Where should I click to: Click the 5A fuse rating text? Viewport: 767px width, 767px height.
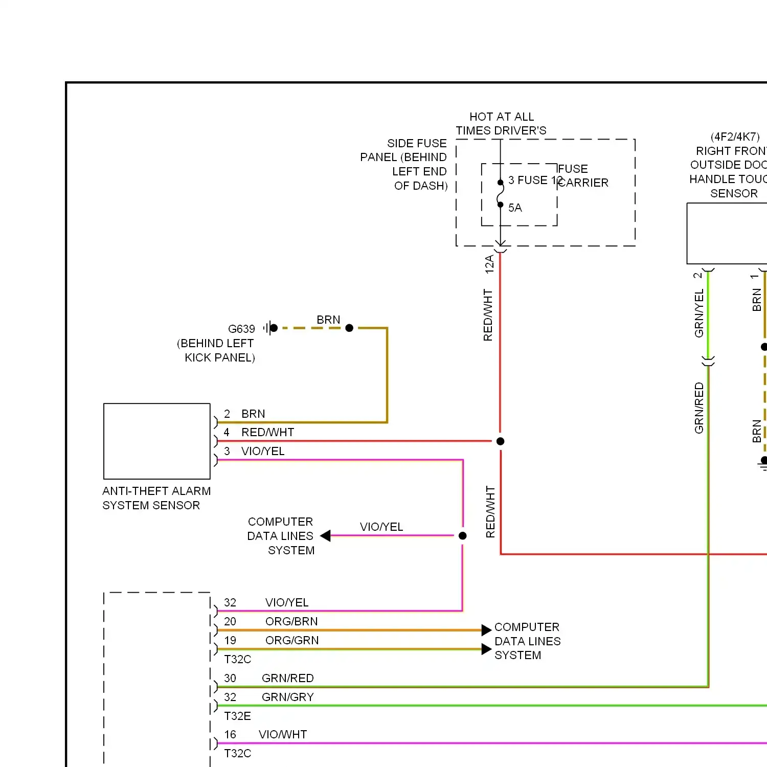(515, 208)
